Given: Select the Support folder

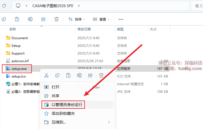Looking at the screenshot, I should click(x=18, y=53).
